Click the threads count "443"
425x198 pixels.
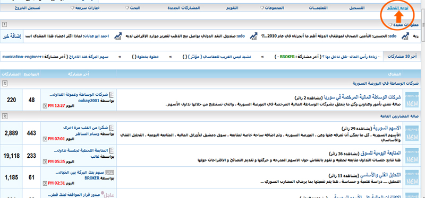pyautogui.click(x=32, y=133)
